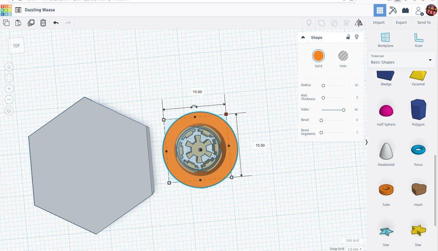Screen dimensions: 438x251
Task: Select the Workplane tool
Action: pos(385,40)
